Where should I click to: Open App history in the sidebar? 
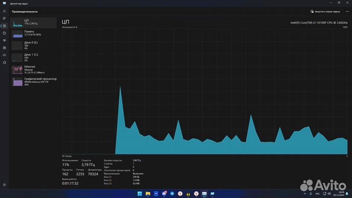pos(4,33)
